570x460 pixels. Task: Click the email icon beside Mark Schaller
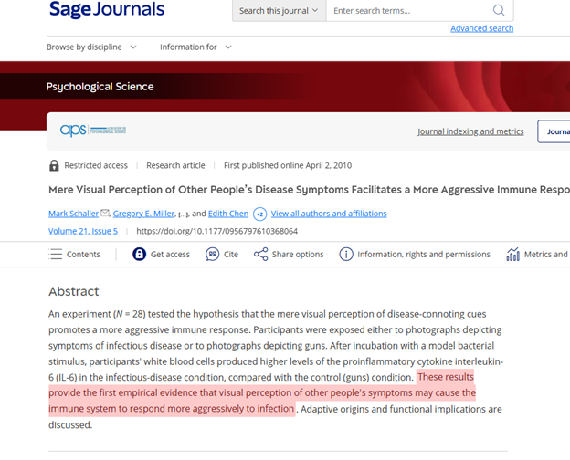click(x=105, y=214)
